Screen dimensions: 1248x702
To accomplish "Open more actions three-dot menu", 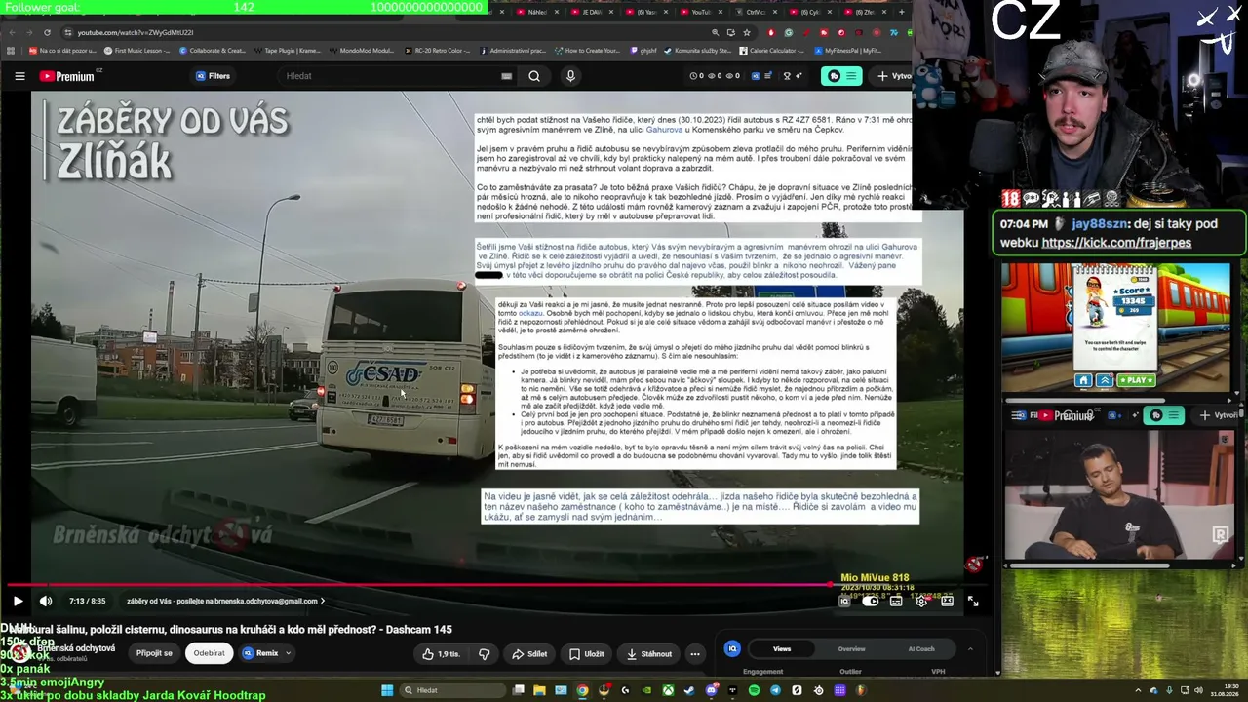I will click(x=695, y=654).
